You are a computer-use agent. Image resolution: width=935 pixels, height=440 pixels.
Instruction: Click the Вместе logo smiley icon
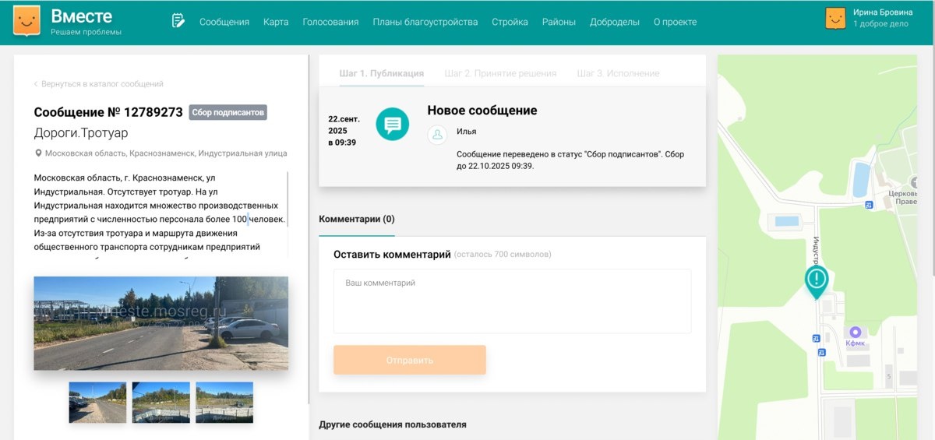27,20
